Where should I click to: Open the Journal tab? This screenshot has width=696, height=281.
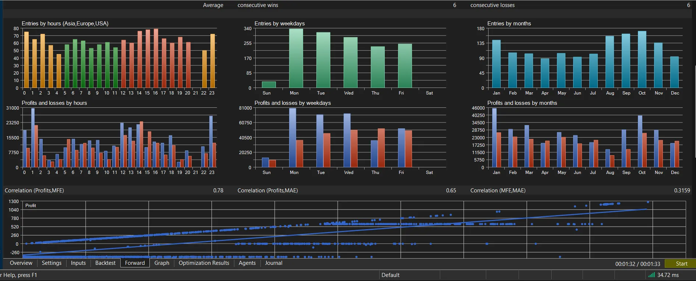pos(274,263)
